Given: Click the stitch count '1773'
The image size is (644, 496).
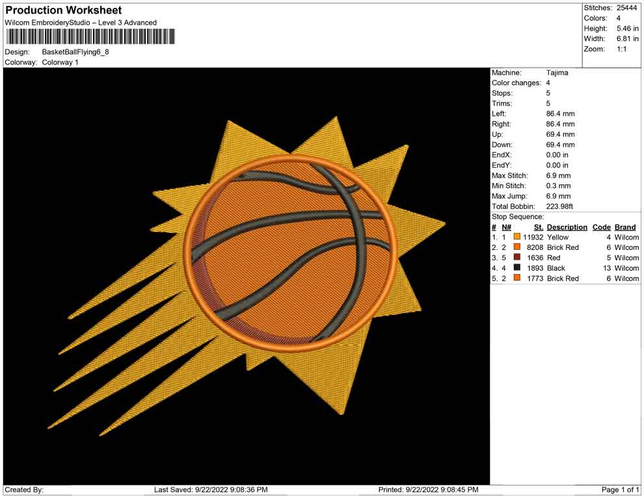Looking at the screenshot, I should coord(535,278).
